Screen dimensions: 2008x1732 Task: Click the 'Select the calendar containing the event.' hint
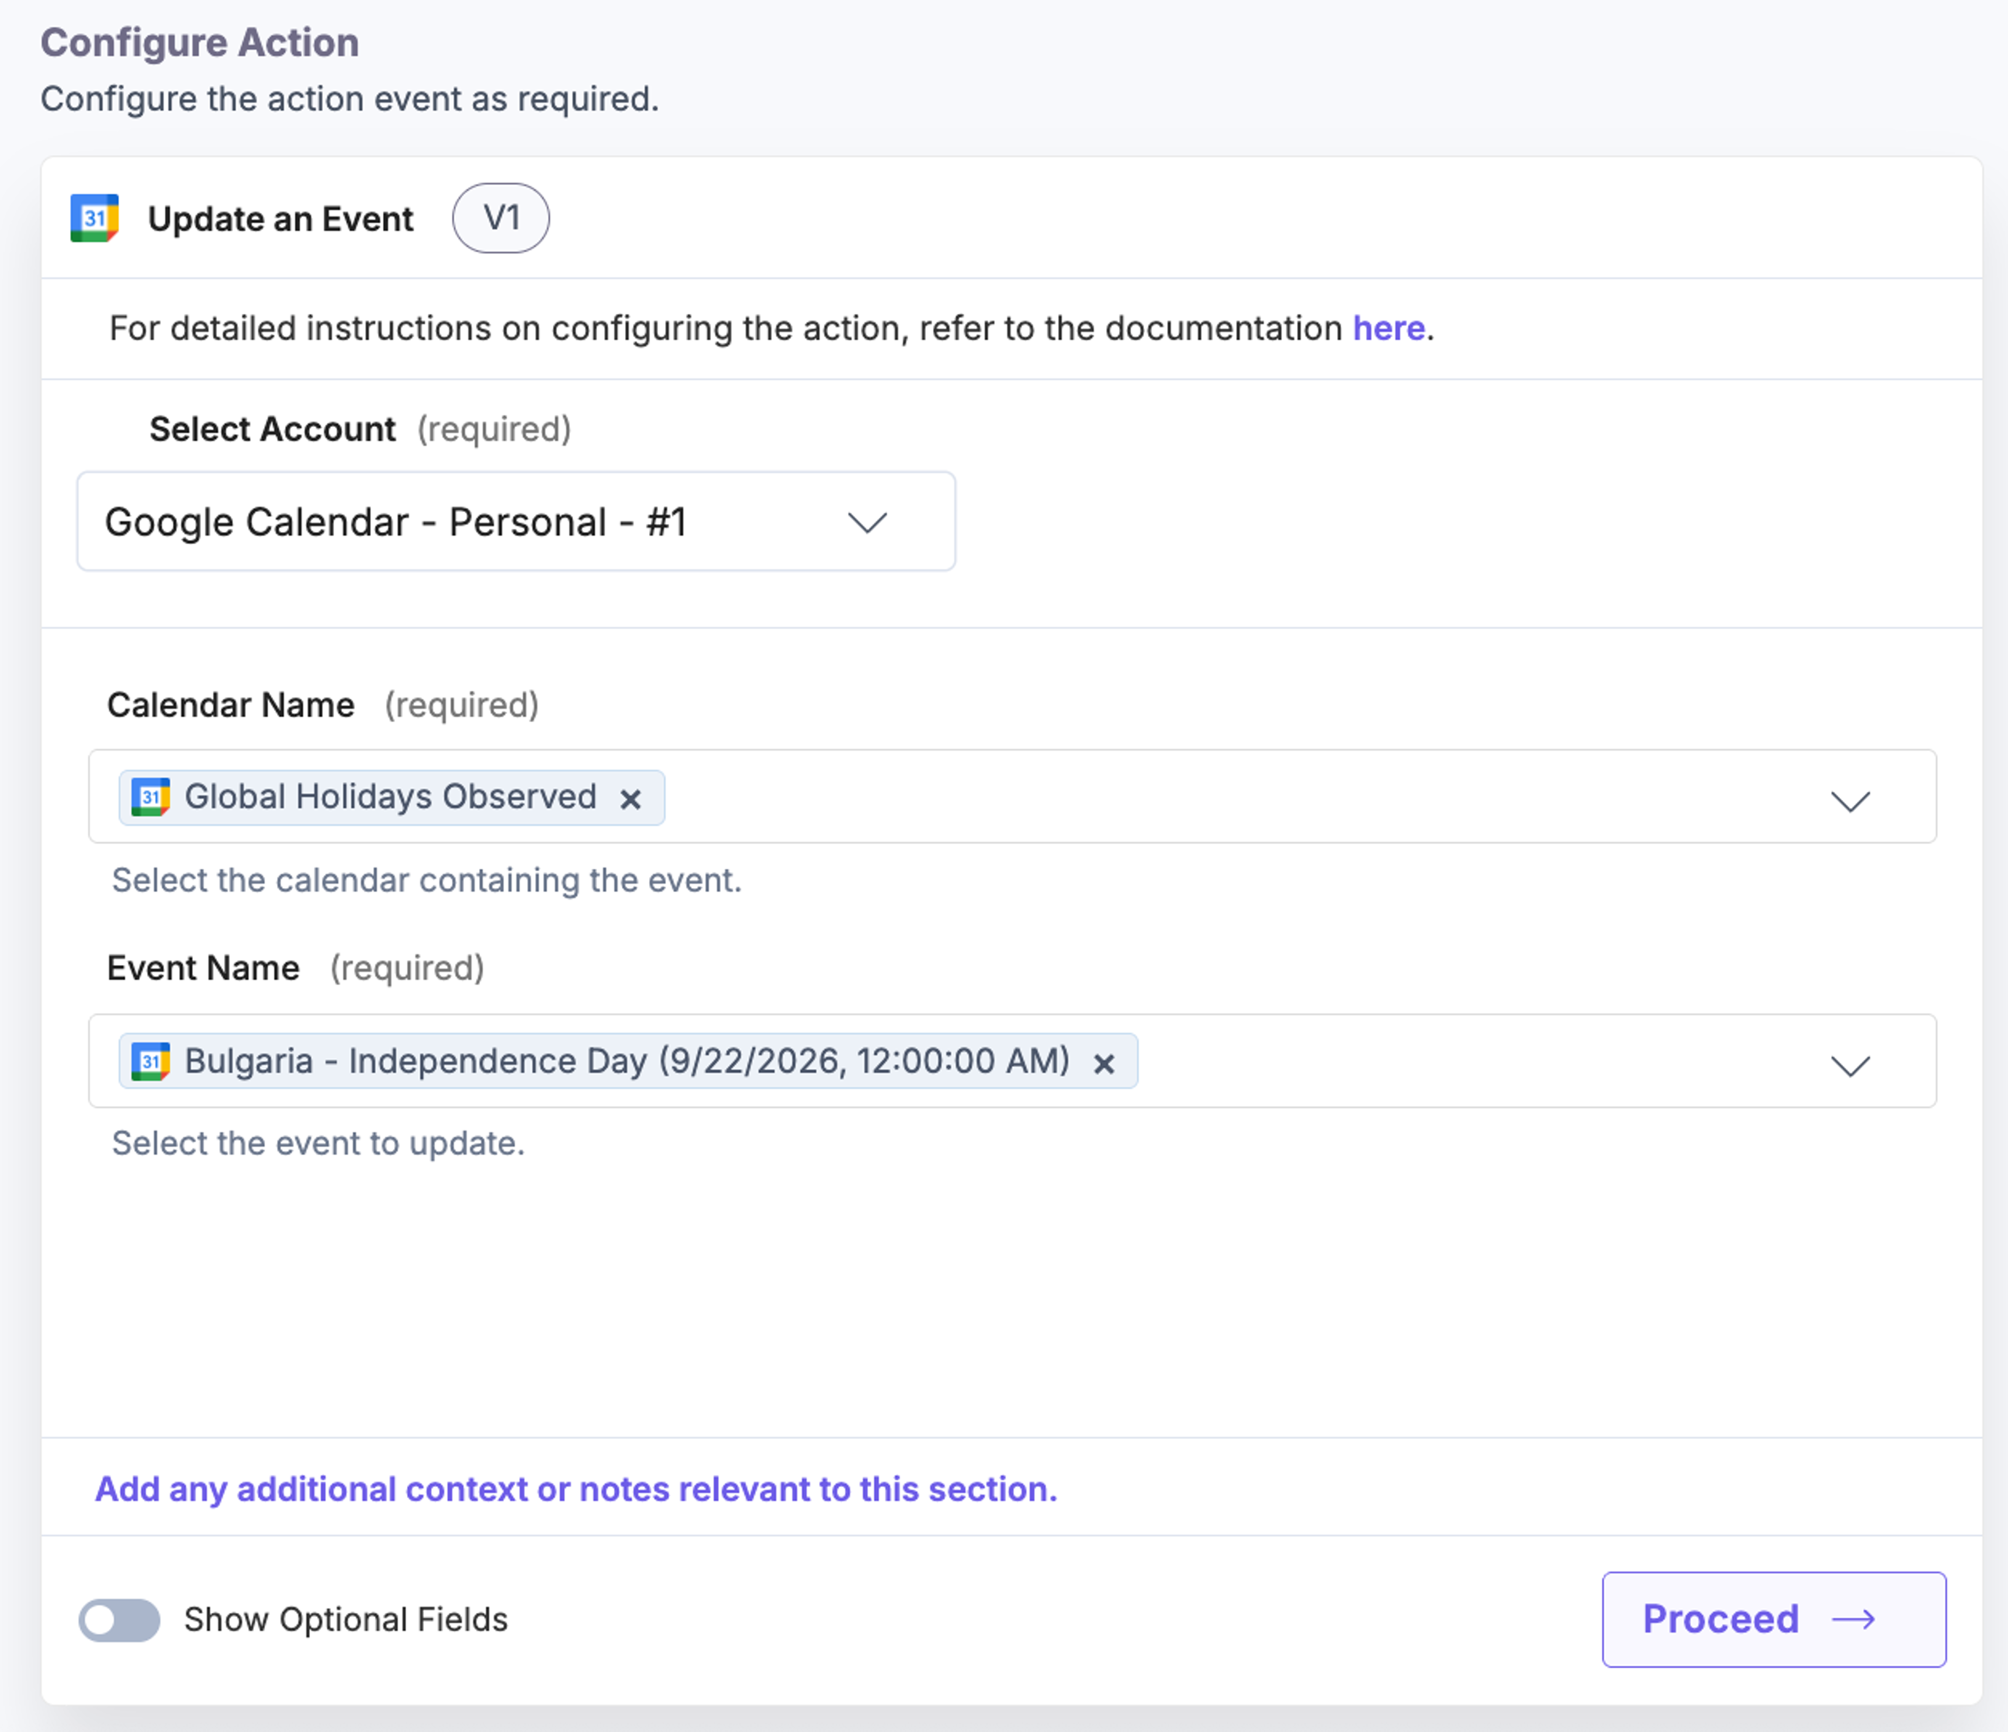click(426, 880)
